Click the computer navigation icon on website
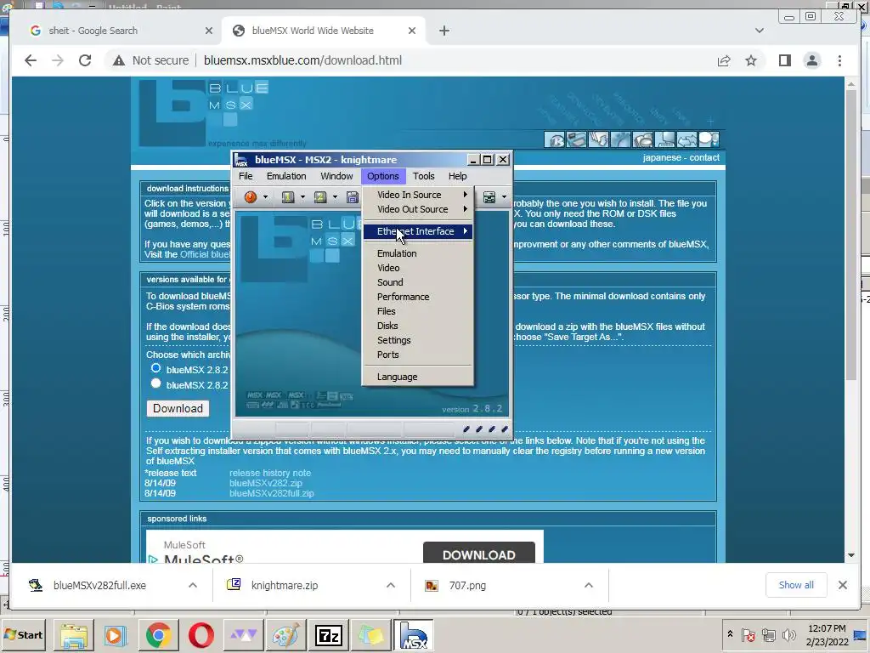The image size is (870, 653). (x=664, y=139)
